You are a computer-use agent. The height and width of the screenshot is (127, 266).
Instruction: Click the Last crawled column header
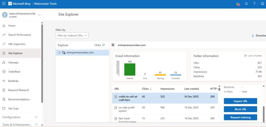coord(191,89)
